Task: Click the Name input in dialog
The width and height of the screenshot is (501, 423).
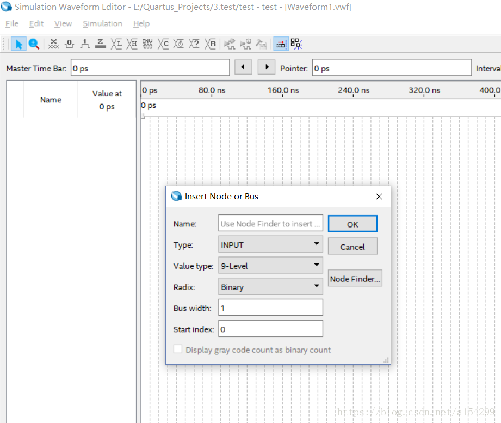Action: click(x=271, y=223)
